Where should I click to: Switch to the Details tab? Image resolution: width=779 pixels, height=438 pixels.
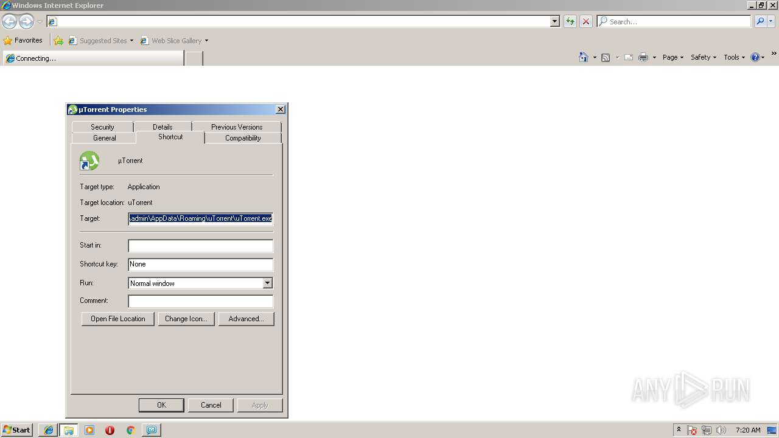coord(162,127)
